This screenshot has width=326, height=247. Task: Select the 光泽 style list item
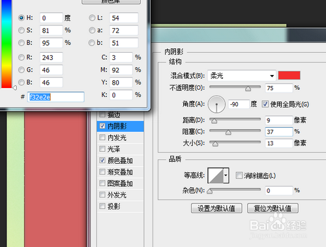point(121,149)
